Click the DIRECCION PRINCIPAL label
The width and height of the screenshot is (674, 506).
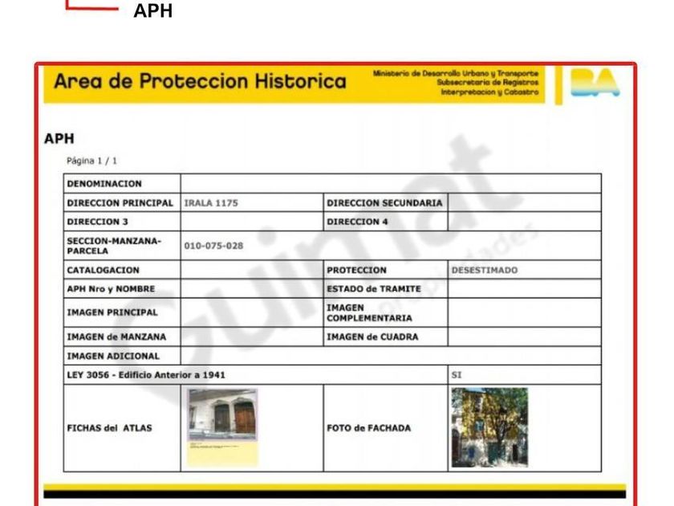(x=120, y=203)
